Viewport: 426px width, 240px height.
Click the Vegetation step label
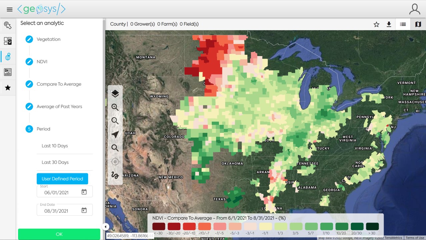click(x=49, y=39)
